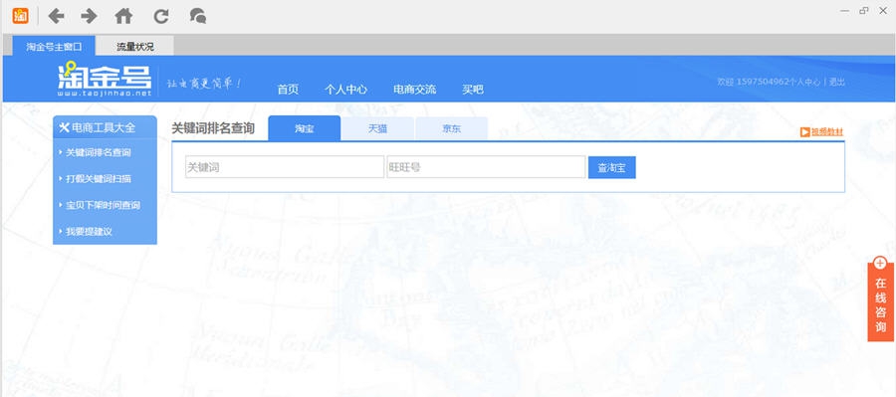
Task: Go back with the left arrow
Action: (x=56, y=16)
